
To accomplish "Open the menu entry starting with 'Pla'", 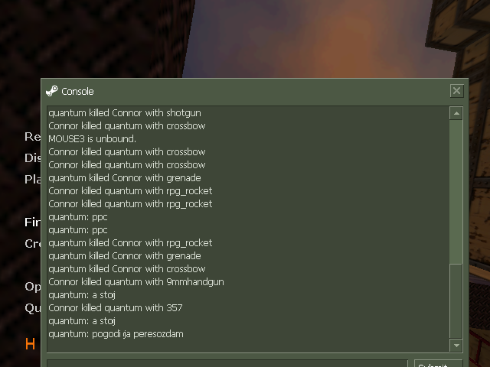I will (32, 180).
